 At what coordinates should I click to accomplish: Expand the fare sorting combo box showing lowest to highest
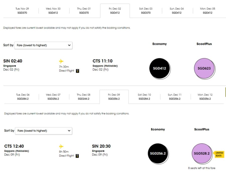click(43, 45)
